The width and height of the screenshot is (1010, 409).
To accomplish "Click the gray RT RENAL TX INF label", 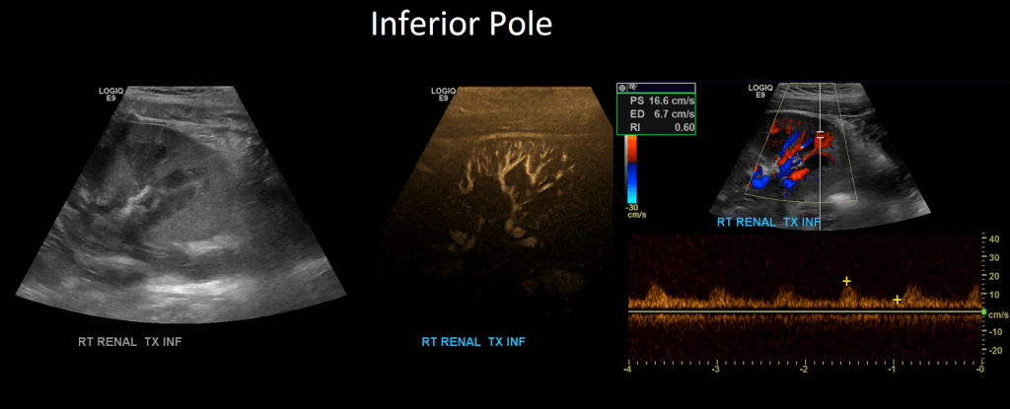I will (x=129, y=343).
